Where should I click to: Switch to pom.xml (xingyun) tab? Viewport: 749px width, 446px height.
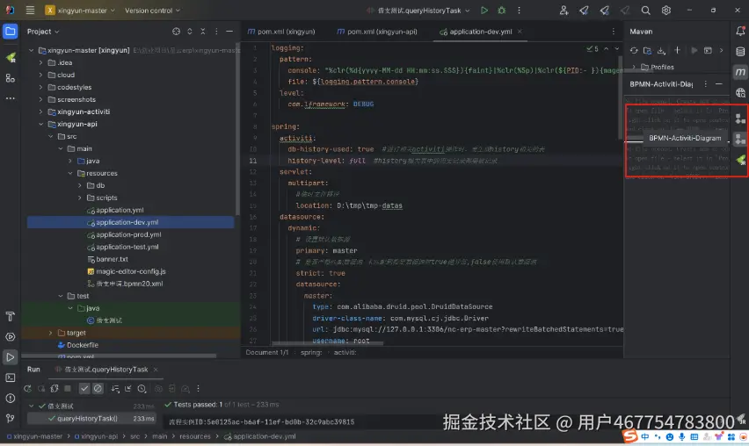pos(281,32)
